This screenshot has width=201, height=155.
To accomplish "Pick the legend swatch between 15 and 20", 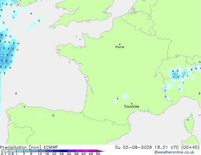I will pyautogui.click(x=49, y=151).
